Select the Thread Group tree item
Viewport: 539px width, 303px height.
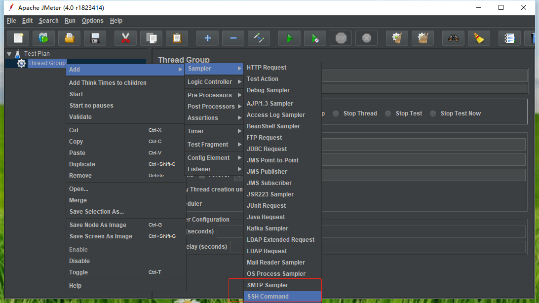coord(46,63)
